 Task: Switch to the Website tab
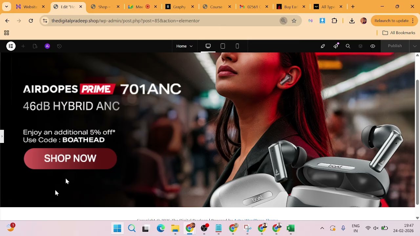pos(30,7)
